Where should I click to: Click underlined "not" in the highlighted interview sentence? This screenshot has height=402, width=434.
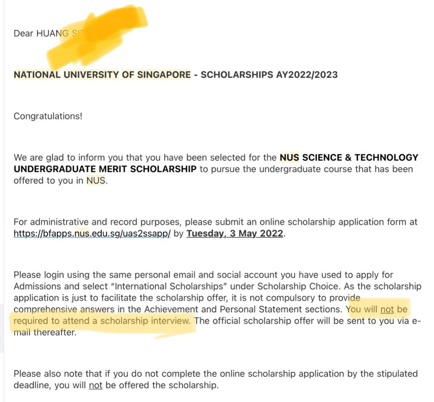click(387, 310)
